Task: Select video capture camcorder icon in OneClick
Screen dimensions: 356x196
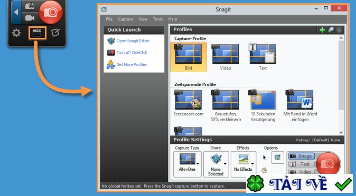Action: (30, 18)
